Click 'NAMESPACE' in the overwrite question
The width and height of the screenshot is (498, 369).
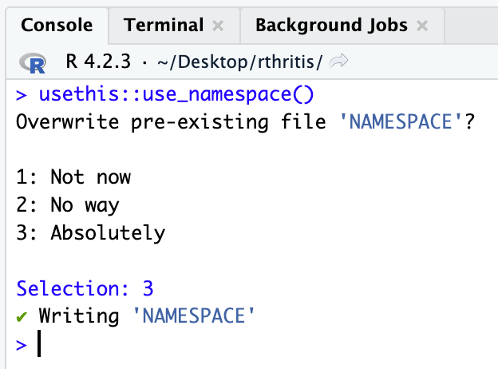click(397, 124)
